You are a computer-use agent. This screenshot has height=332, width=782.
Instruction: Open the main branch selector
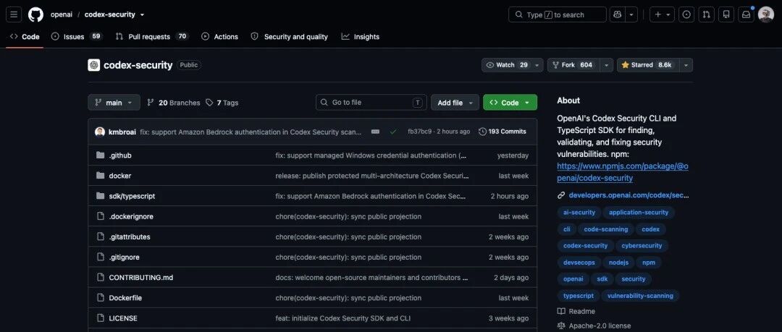(x=114, y=102)
